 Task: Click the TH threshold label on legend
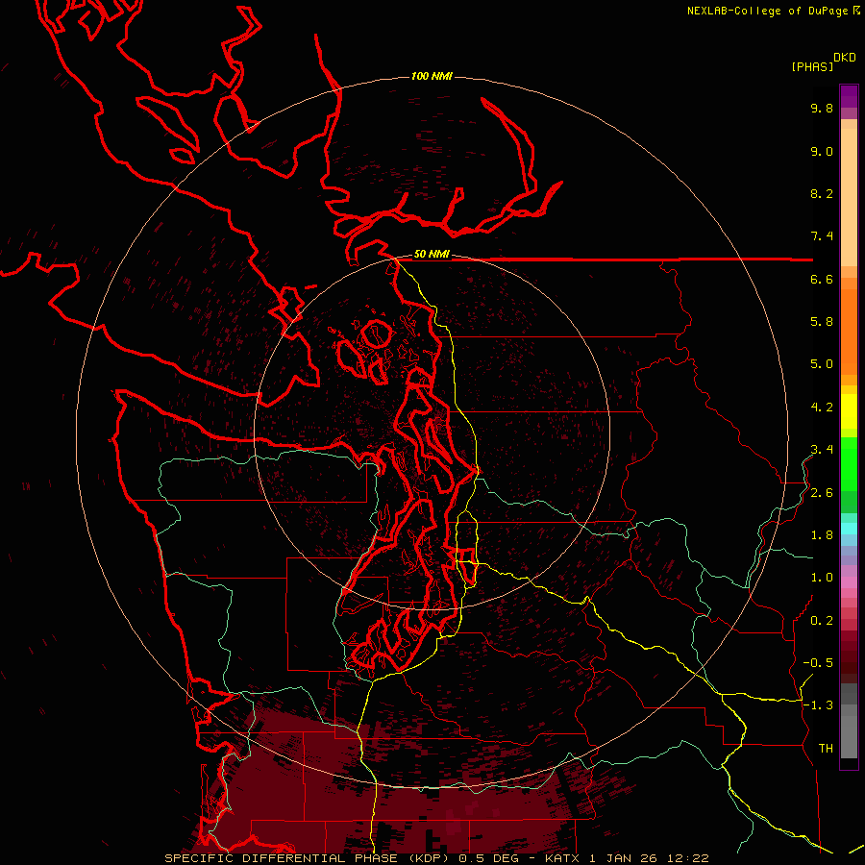[x=826, y=749]
